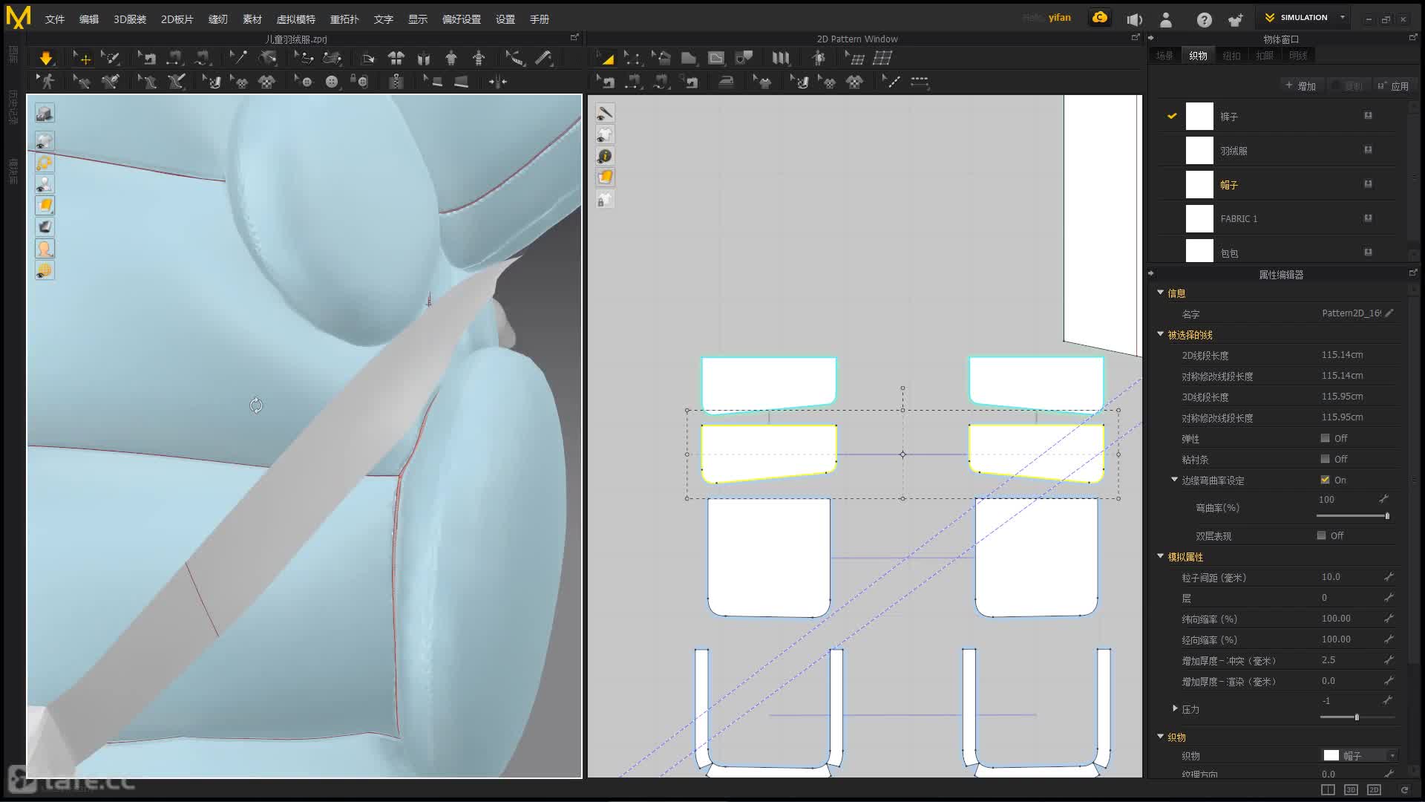Open the 缝纫 menu
The image size is (1425, 802).
coord(218,19)
